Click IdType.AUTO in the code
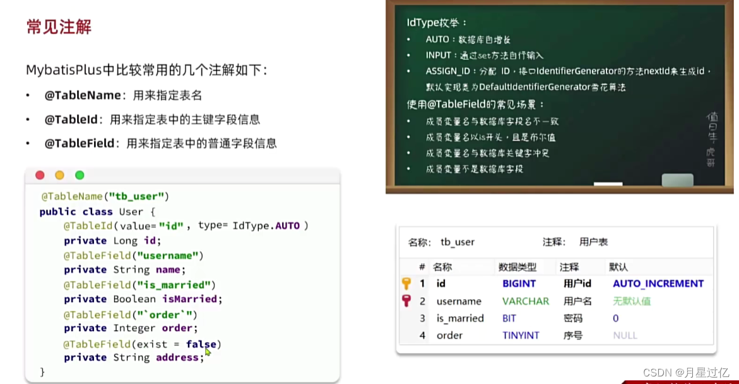Image resolution: width=739 pixels, height=384 pixels. (266, 225)
